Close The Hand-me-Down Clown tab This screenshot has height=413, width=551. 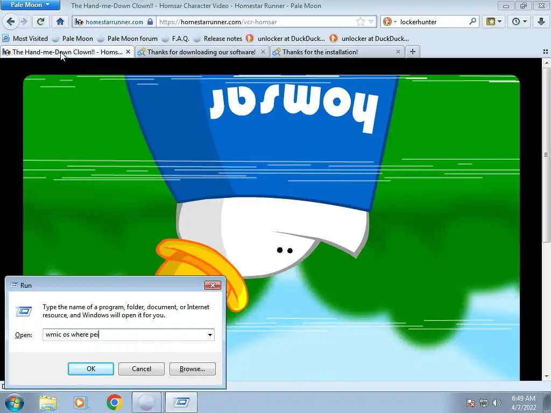coord(128,52)
